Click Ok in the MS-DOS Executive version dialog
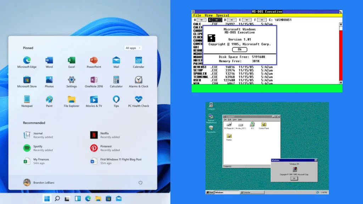Screen dimensions: 363x204 pos(240,50)
